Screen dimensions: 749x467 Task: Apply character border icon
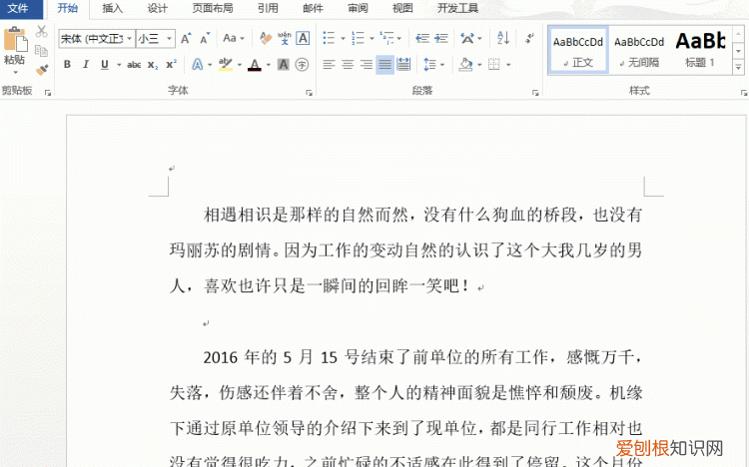tap(303, 38)
